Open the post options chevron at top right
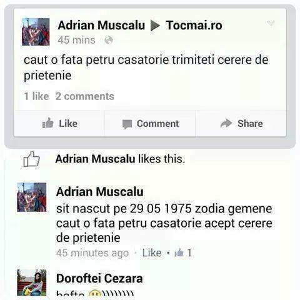Viewport: 300px width, 300px height. coord(271,22)
